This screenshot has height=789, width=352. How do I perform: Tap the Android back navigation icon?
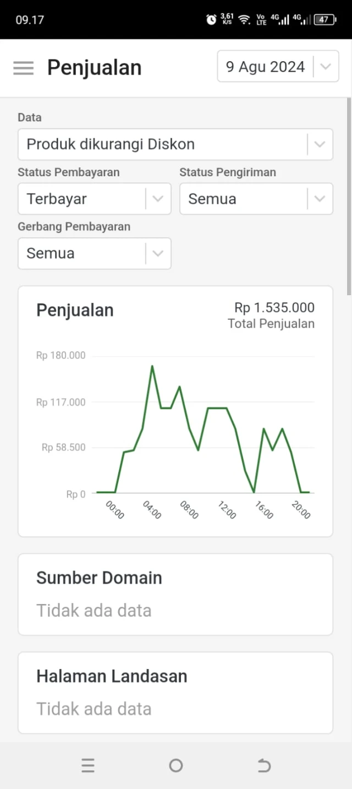click(x=264, y=765)
